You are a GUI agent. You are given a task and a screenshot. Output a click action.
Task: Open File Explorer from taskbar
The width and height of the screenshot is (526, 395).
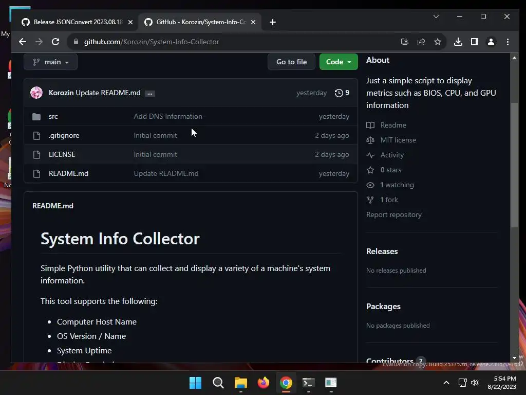[241, 383]
